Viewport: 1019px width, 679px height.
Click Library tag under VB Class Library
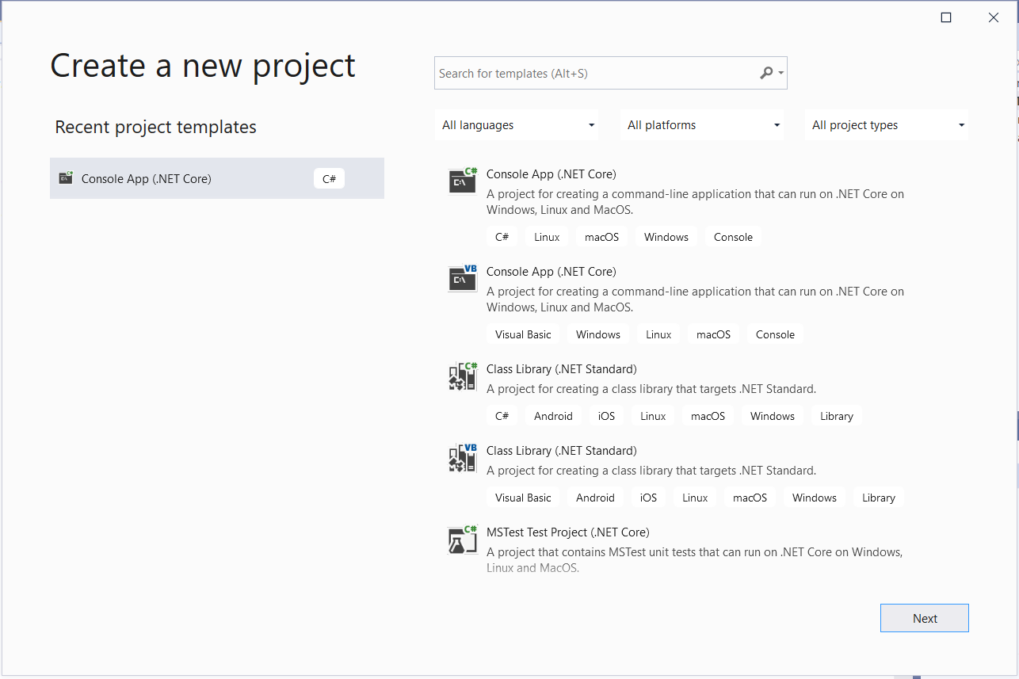point(879,498)
